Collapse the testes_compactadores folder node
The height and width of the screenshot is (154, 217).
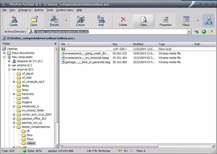point(14,127)
